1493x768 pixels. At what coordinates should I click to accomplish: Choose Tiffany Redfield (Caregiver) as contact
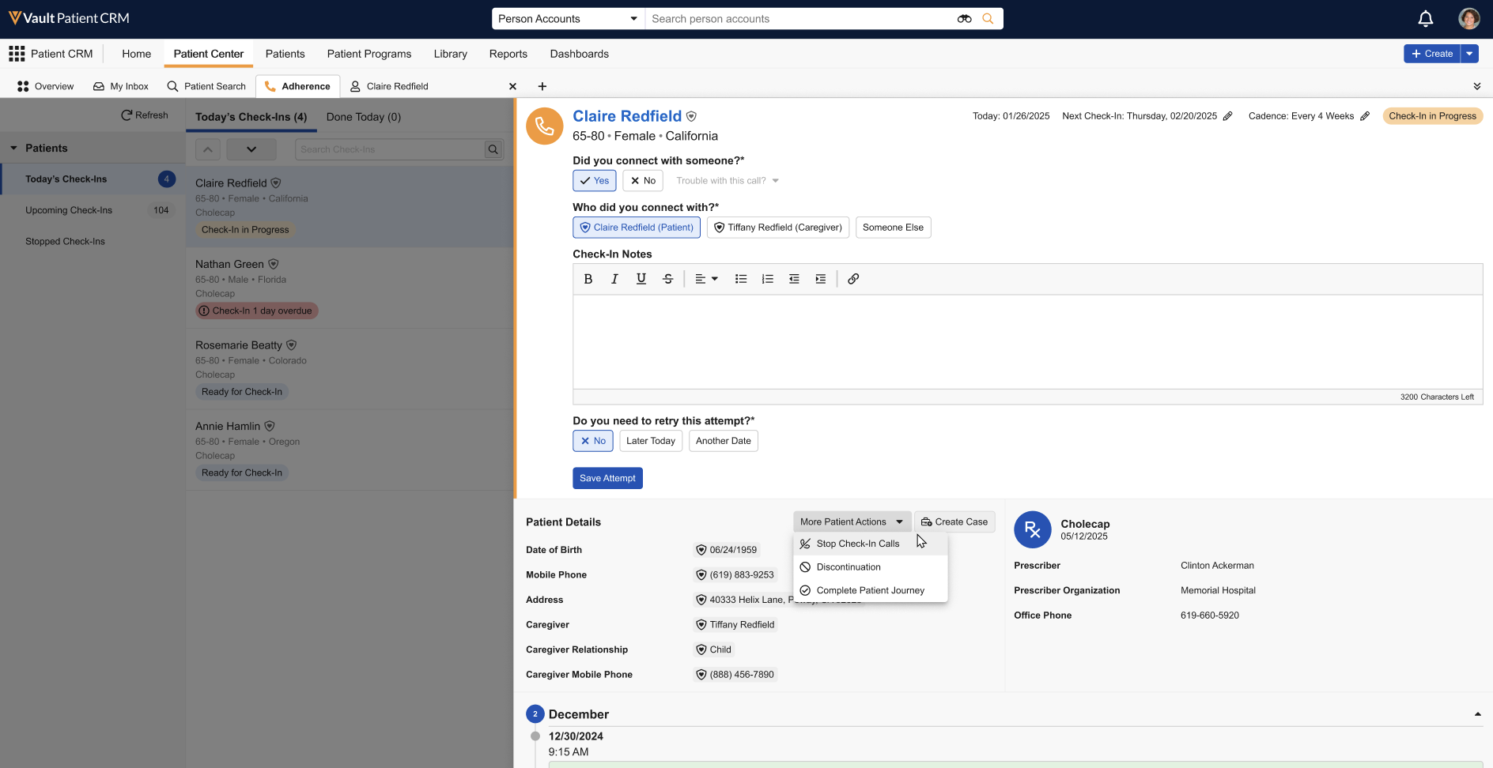(777, 228)
